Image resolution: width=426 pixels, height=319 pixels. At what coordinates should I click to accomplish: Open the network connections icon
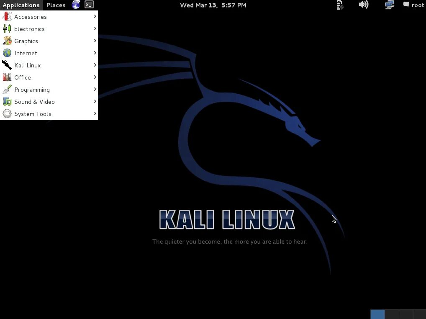(x=389, y=5)
